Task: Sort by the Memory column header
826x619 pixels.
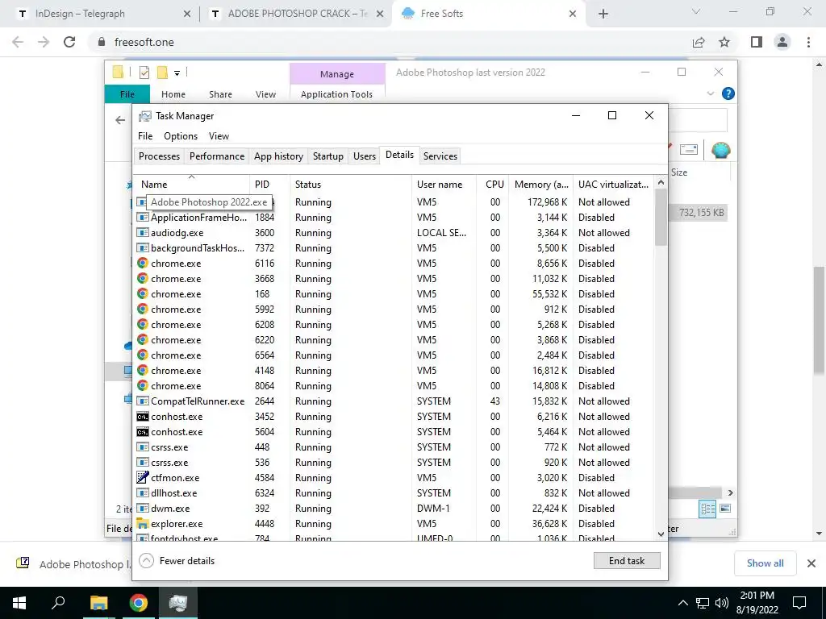Action: coord(541,185)
